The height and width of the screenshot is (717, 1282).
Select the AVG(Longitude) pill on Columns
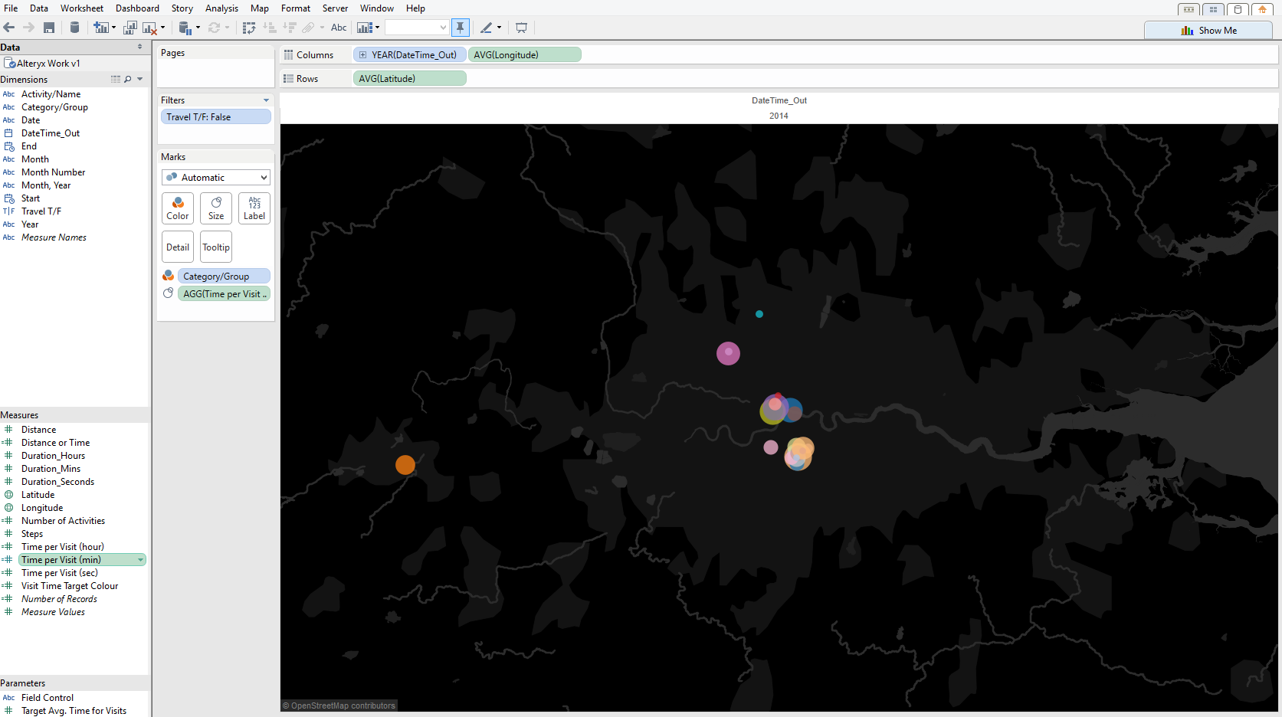coord(525,55)
